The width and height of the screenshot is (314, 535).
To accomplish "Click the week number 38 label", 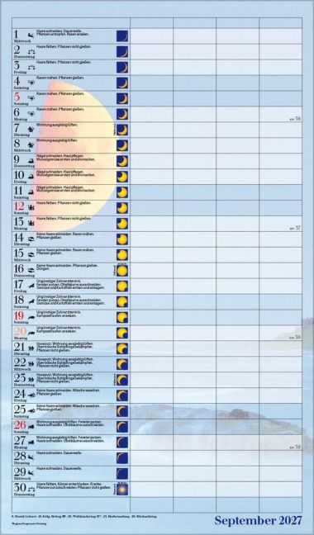I will coord(295,338).
